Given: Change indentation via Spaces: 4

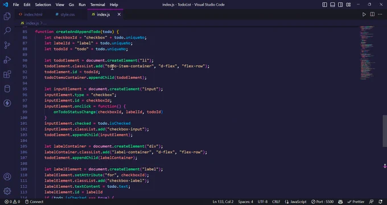Looking at the screenshot, I should [x=246, y=202].
